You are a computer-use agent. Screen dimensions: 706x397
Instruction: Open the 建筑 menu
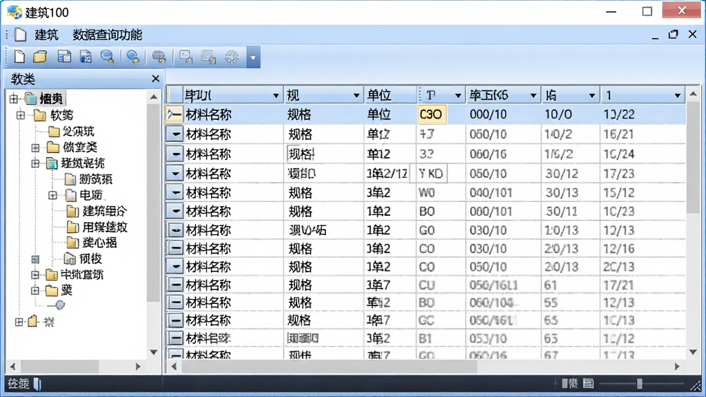point(46,34)
